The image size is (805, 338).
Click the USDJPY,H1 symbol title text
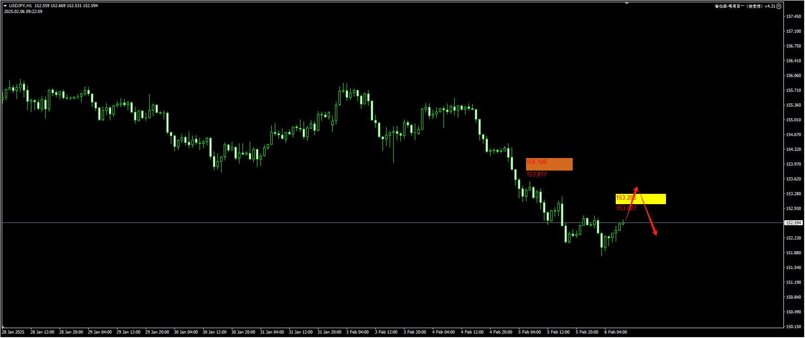tap(20, 6)
